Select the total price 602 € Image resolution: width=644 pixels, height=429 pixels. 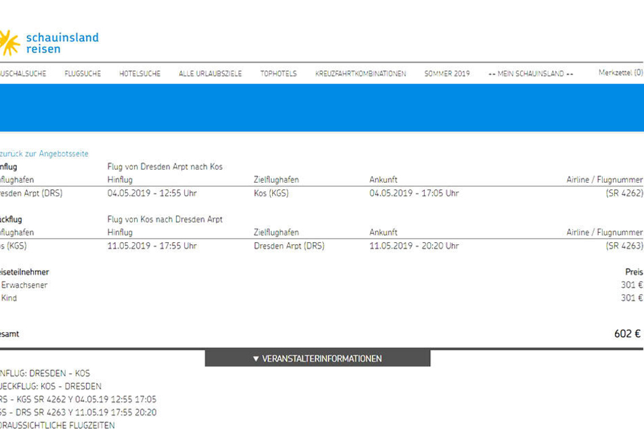(627, 334)
